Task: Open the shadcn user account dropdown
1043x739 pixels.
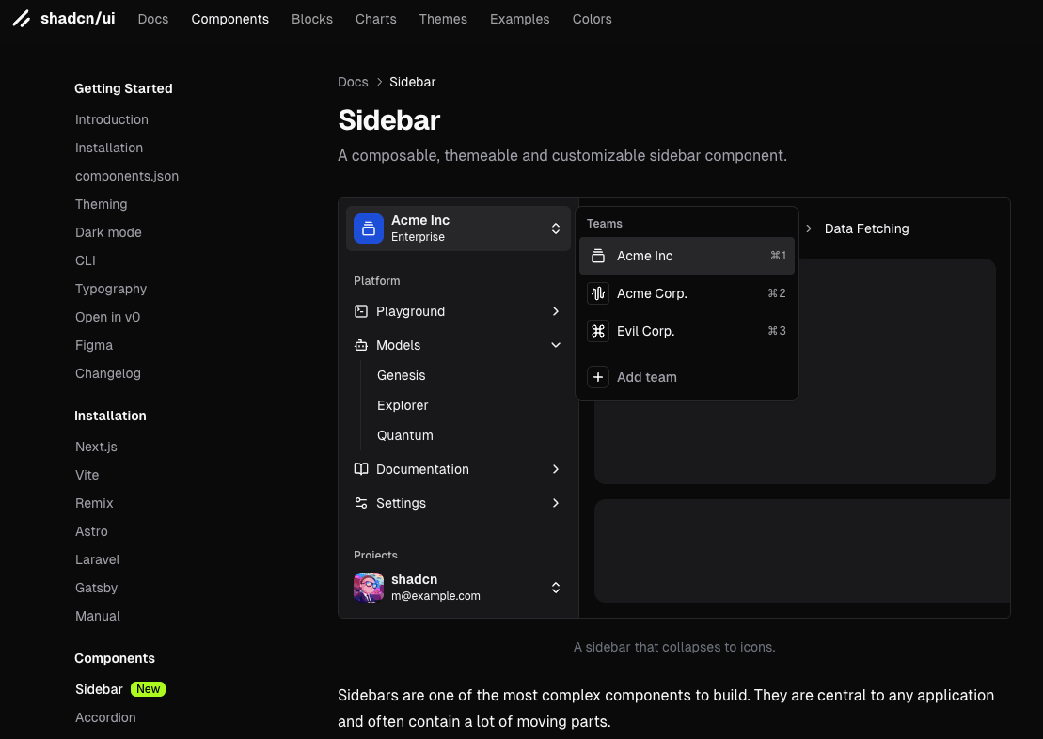Action: pos(556,587)
